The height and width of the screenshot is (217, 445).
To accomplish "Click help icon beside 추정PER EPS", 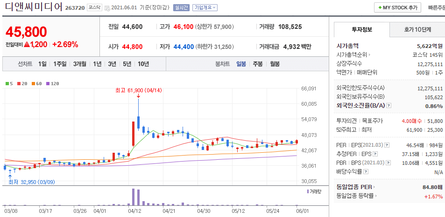I will (375, 154).
